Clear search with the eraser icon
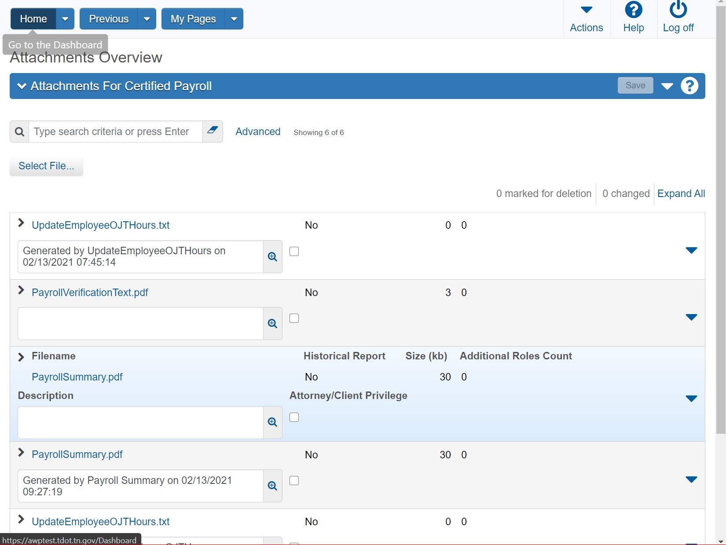Screen dimensions: 726x545 [x=213, y=131]
